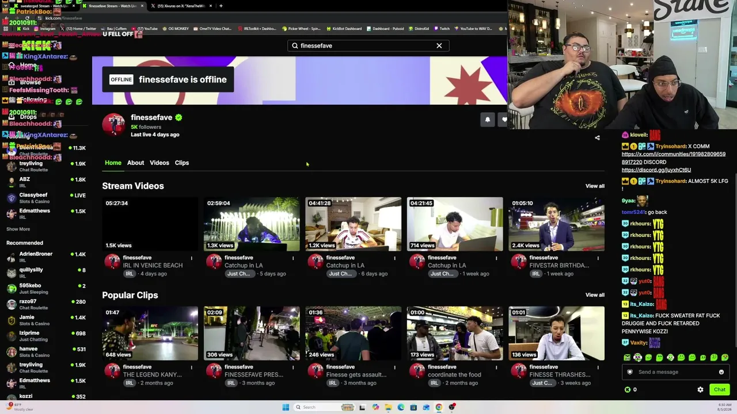This screenshot has width=737, height=414.
Task: Open the About tab
Action: 135,163
